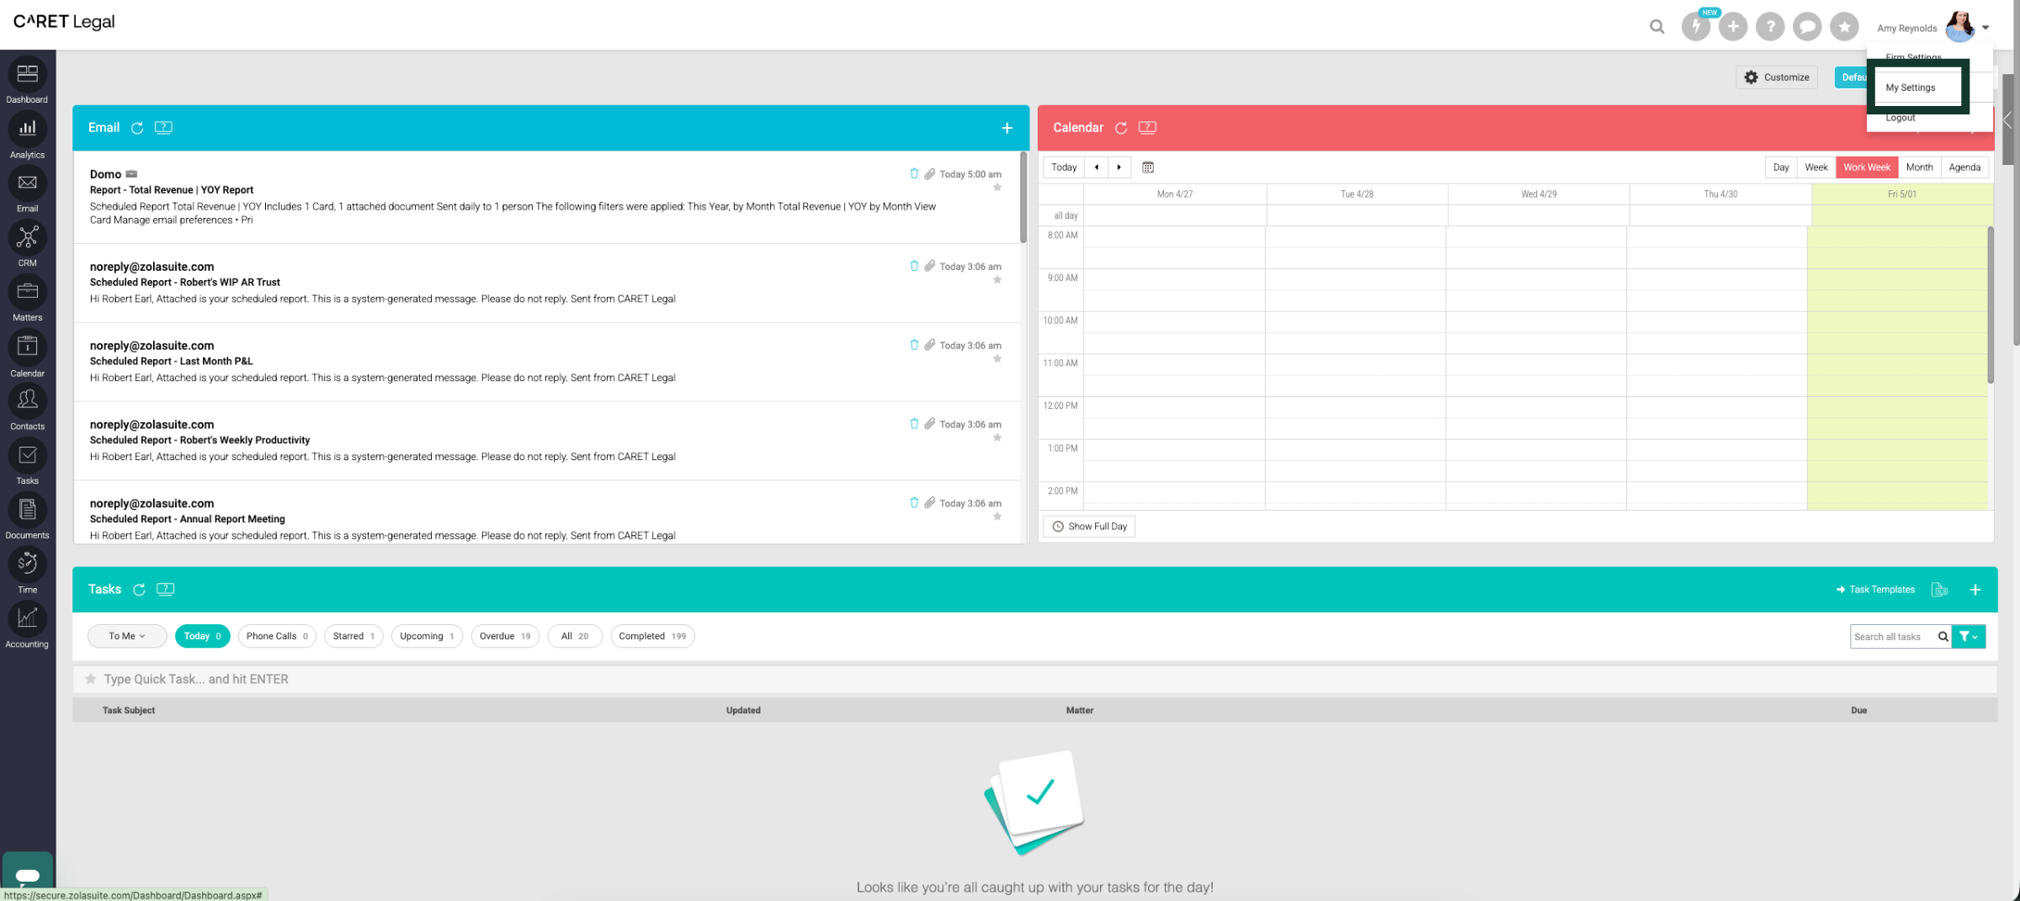The image size is (2020, 901).
Task: Select My Settings from user menu
Action: click(x=1911, y=87)
